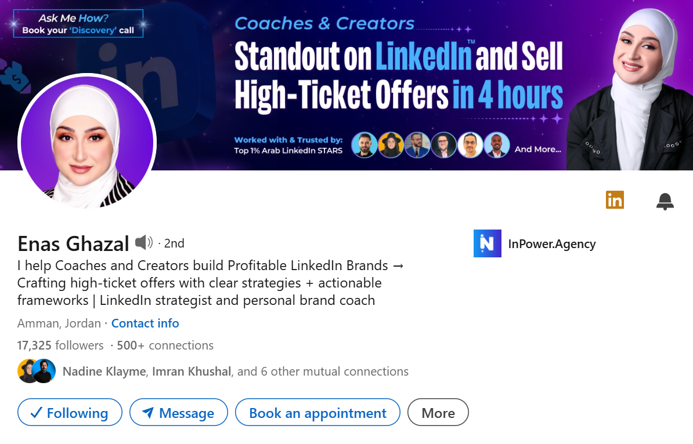Screen dimensions: 693x444
Task: Click the mutual connections avatar pair
Action: (x=37, y=372)
